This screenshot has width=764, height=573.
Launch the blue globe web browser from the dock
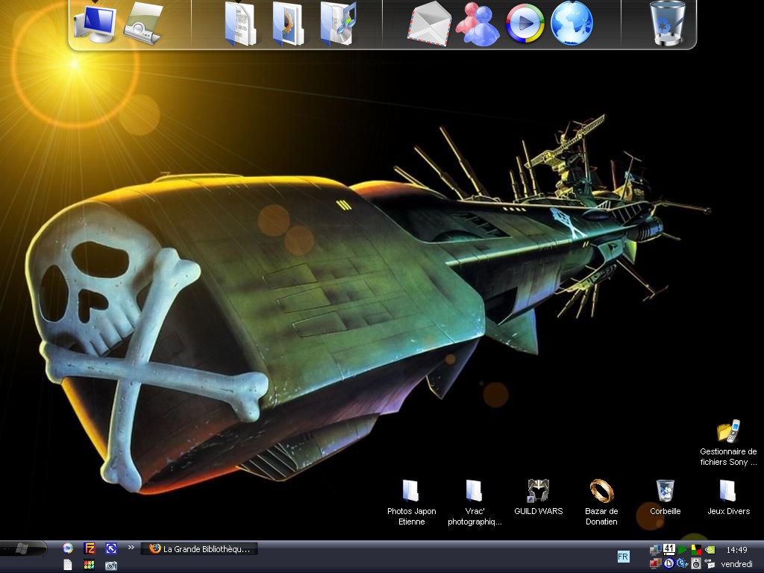[572, 23]
